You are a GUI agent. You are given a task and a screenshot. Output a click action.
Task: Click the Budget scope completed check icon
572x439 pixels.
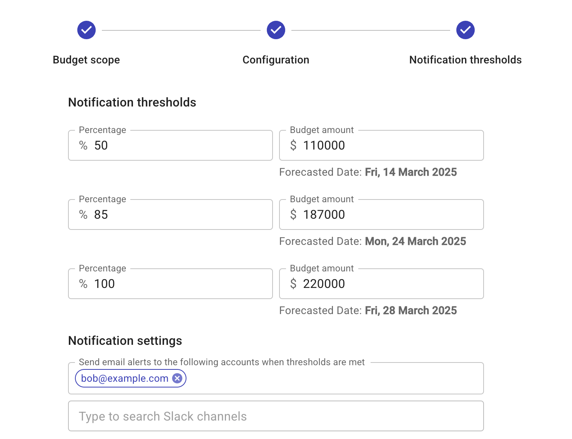click(86, 30)
